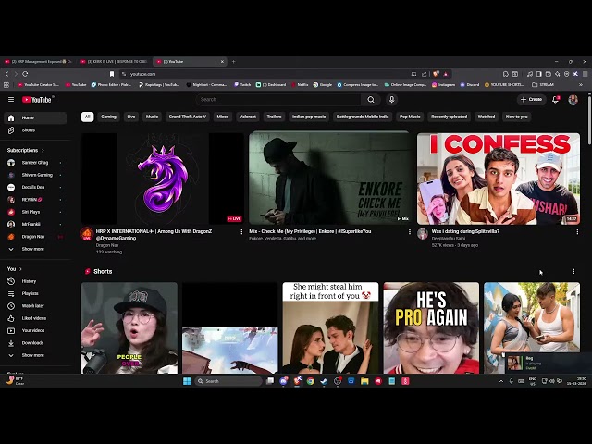Open Steam from the taskbar
Screen dimensions: 592x444
coord(324,381)
